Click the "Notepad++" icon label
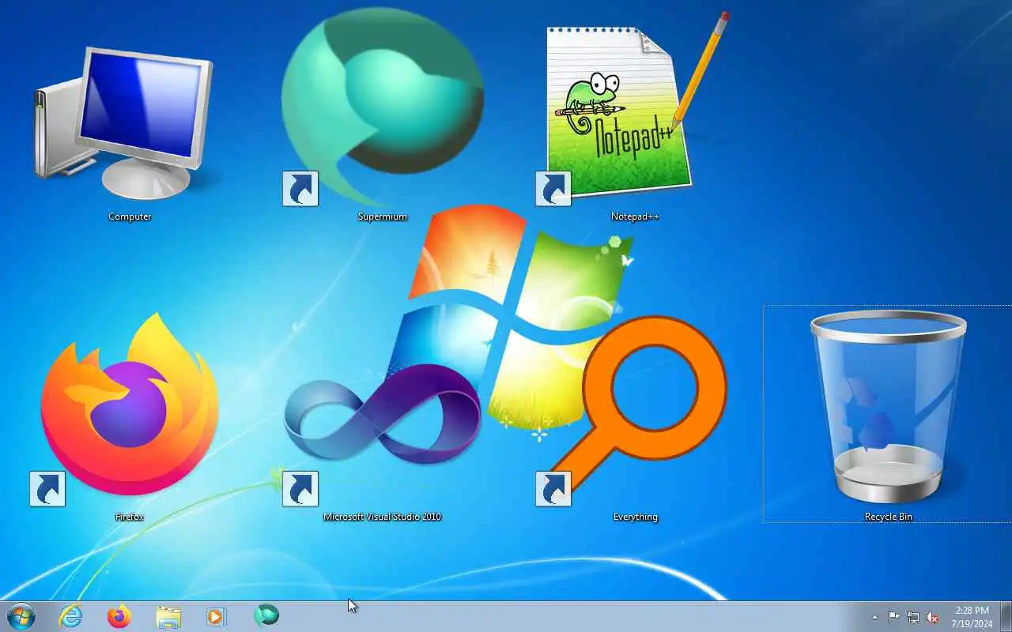This screenshot has height=632, width=1012. click(635, 216)
